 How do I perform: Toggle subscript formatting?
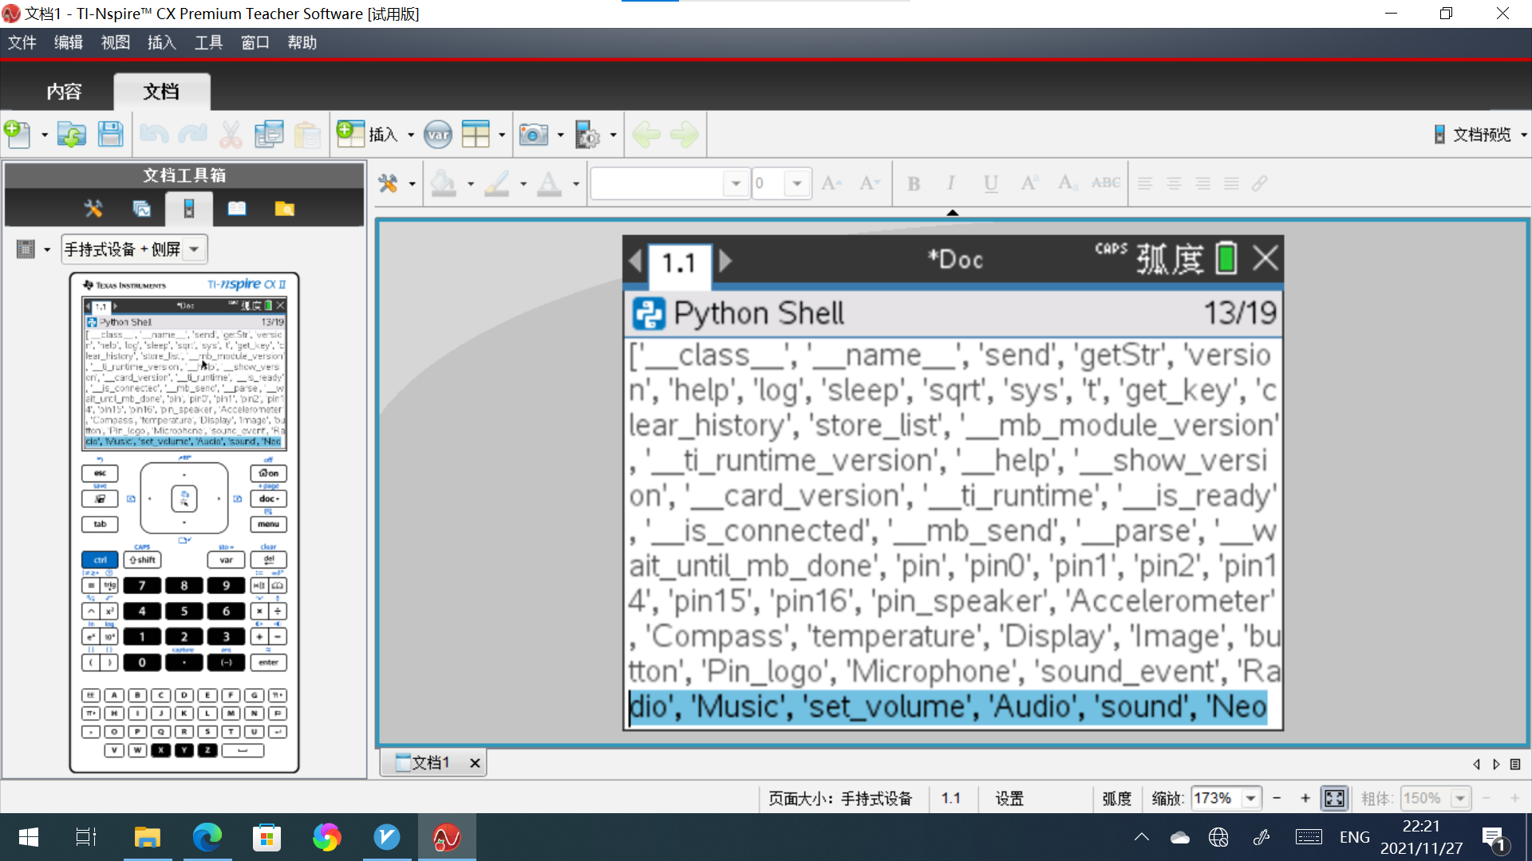(x=1068, y=183)
